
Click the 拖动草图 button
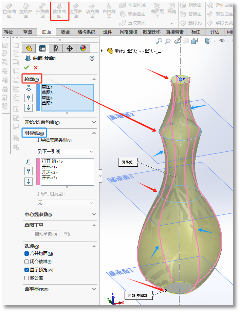coord(45,234)
